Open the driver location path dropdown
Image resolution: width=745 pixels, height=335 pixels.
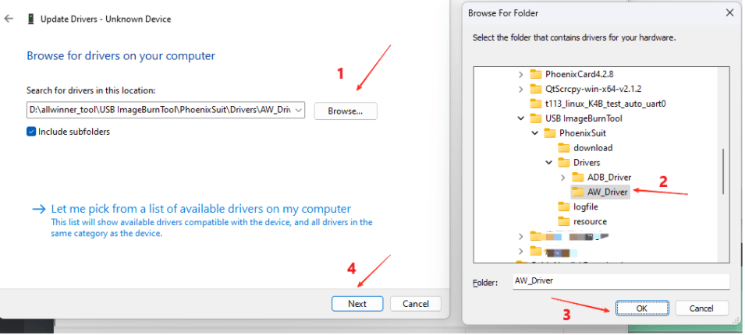click(299, 111)
